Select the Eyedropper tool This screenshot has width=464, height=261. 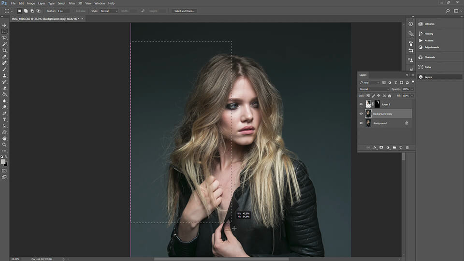pyautogui.click(x=4, y=57)
